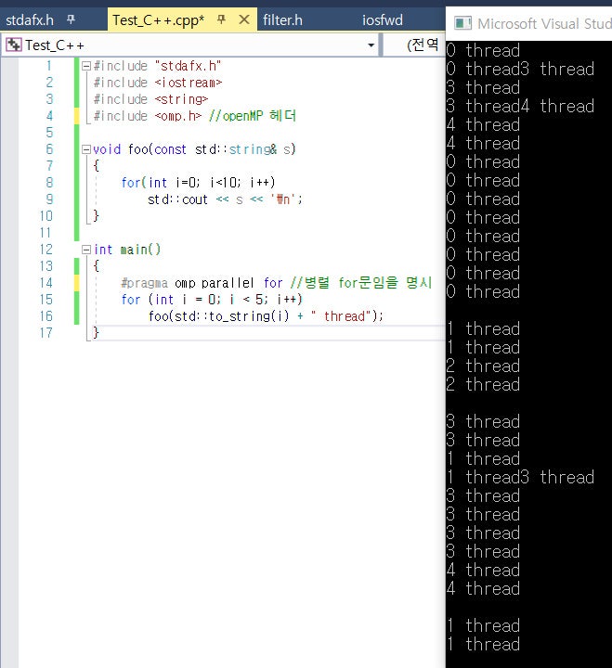This screenshot has height=668, width=612.
Task: Click the 'int main()' declaration
Action: pos(127,250)
